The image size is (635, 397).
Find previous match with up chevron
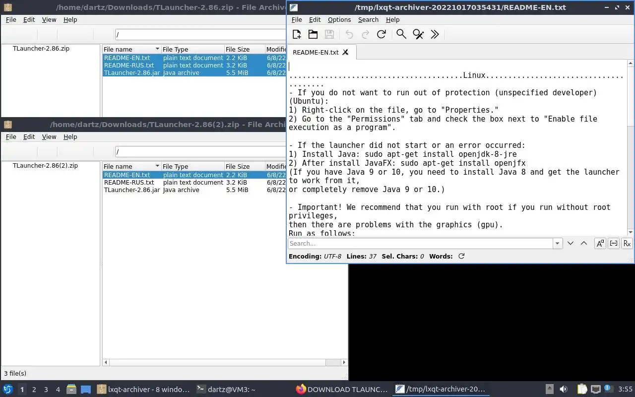click(x=584, y=243)
